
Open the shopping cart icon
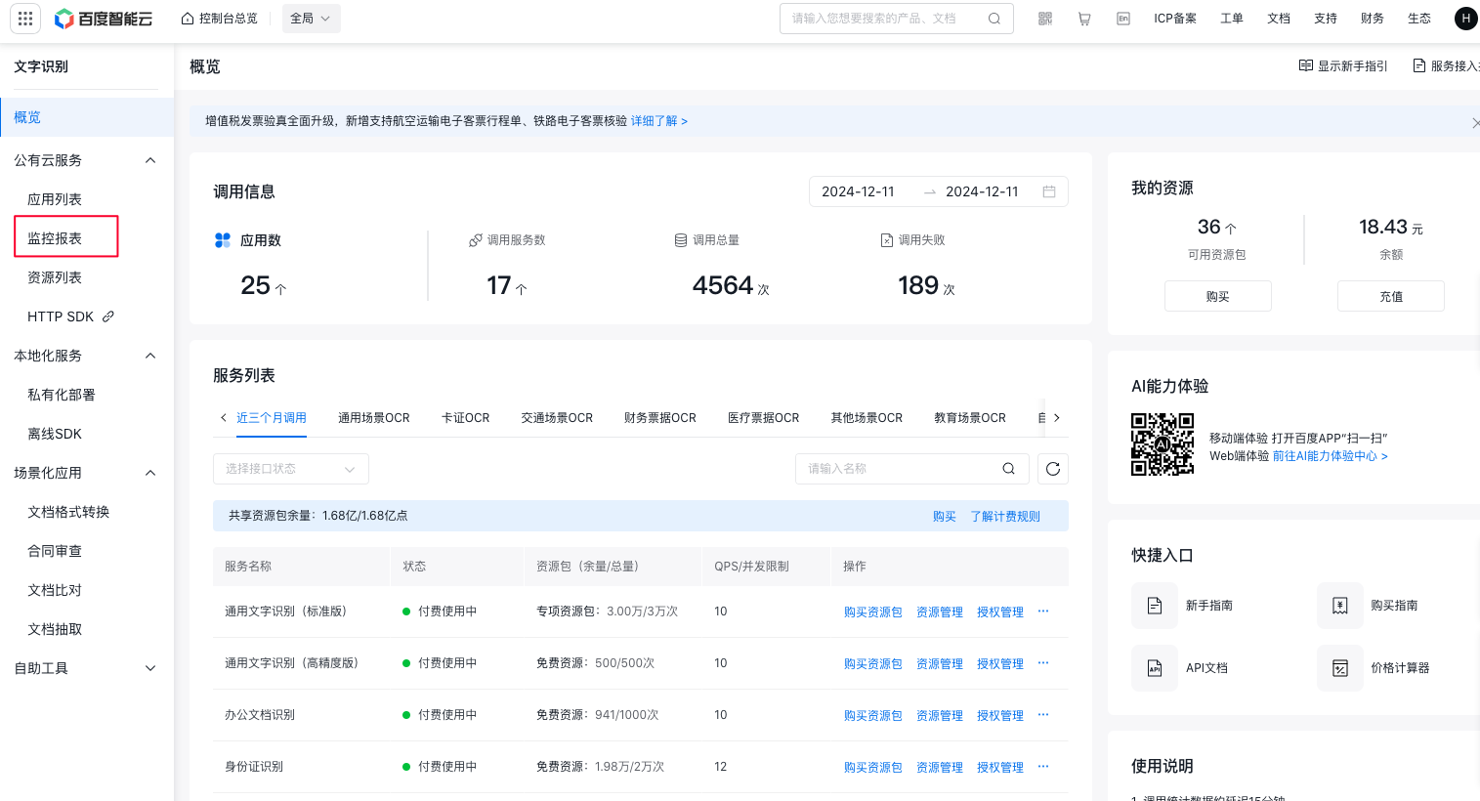1084,19
